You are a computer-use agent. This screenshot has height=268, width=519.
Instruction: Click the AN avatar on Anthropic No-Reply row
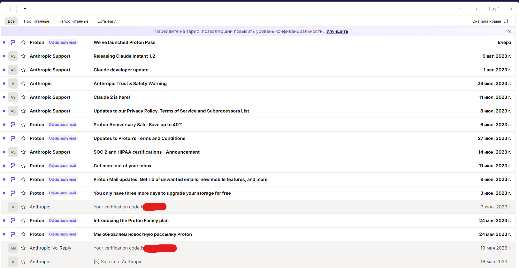(x=13, y=248)
